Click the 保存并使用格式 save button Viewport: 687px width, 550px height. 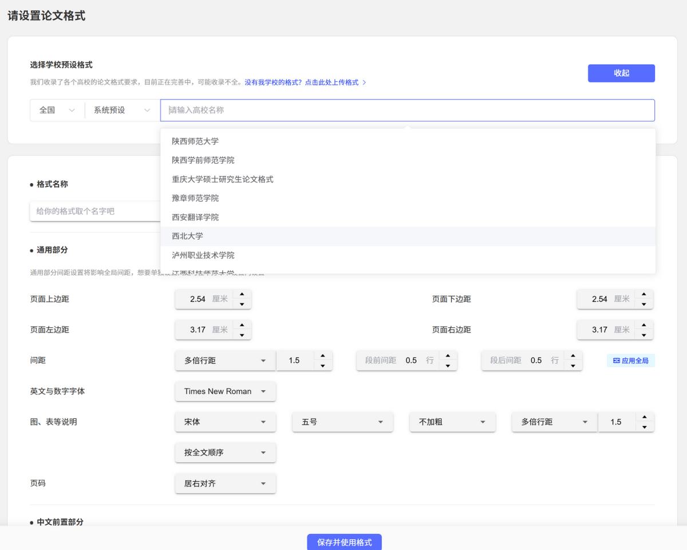pos(343,543)
